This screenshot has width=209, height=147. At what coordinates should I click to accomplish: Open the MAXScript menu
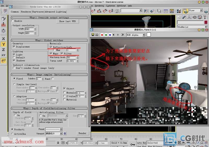(121, 6)
